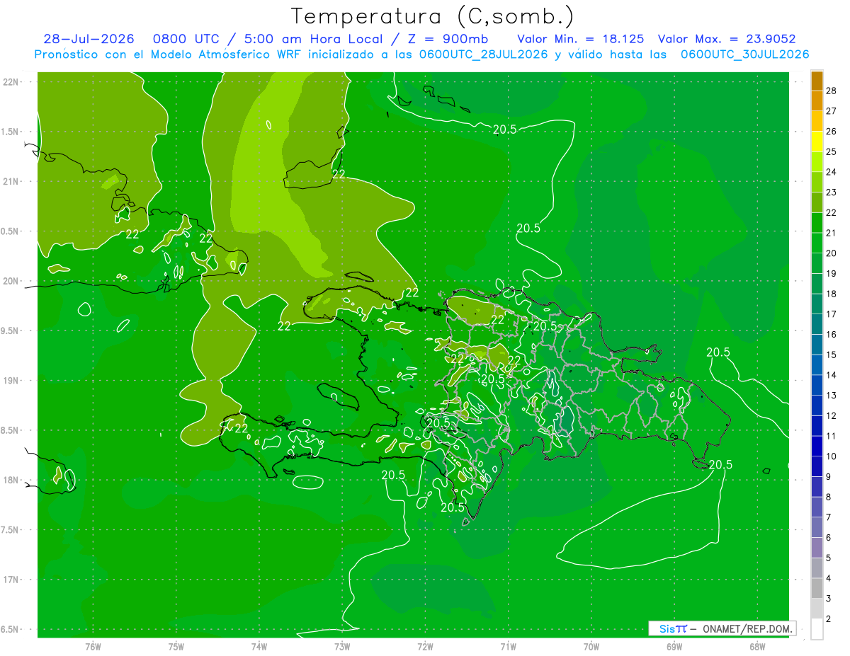The height and width of the screenshot is (656, 850).
Task: Click the "8.5N" latitude axis label
Action: click(x=10, y=430)
